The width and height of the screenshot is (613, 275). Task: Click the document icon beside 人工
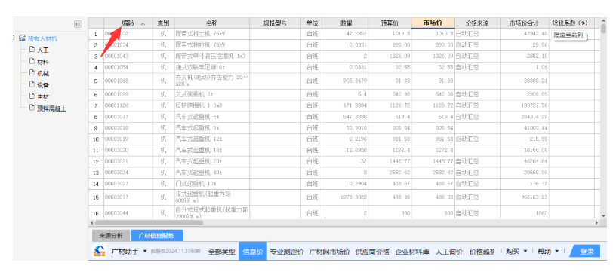click(x=32, y=50)
